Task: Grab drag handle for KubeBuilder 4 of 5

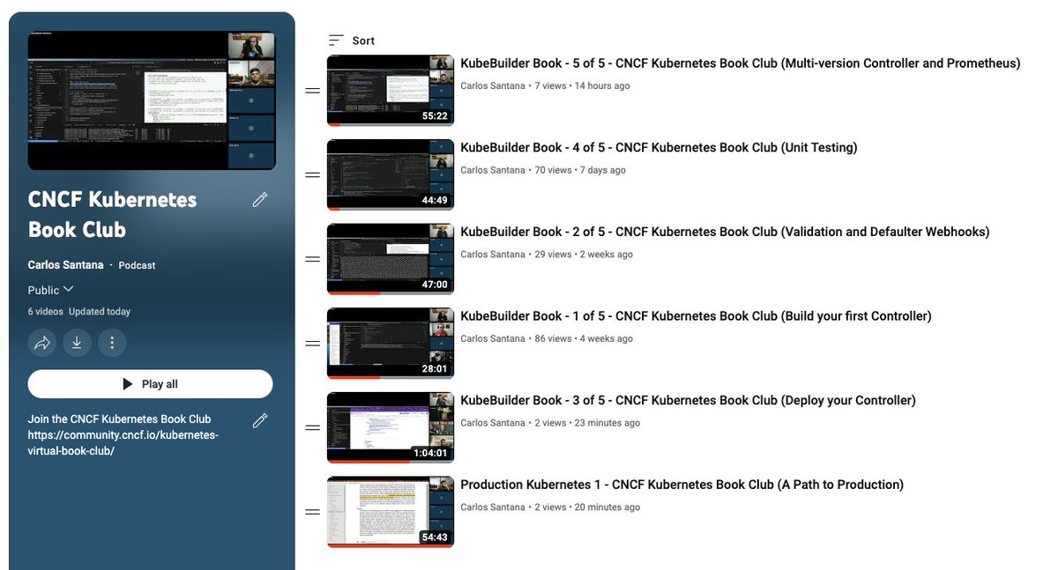Action: coord(312,174)
